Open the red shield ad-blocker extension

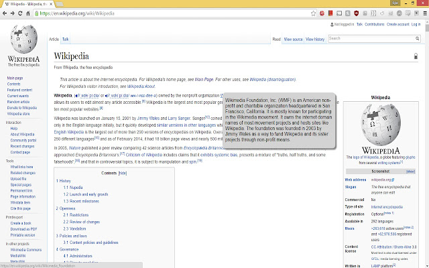[x=356, y=13]
